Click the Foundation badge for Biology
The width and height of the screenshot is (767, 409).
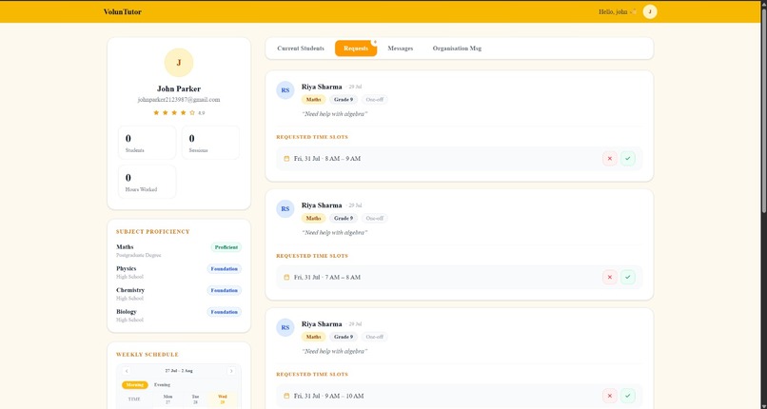click(224, 312)
